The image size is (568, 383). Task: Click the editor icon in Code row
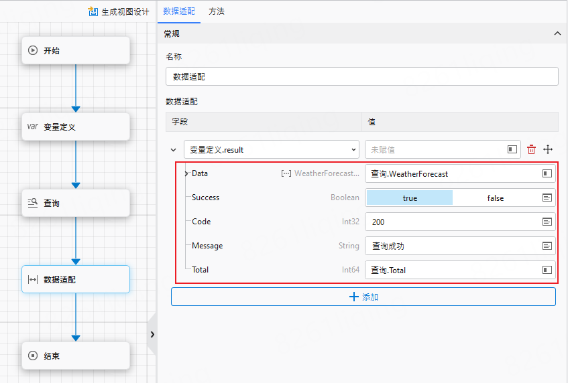point(547,222)
